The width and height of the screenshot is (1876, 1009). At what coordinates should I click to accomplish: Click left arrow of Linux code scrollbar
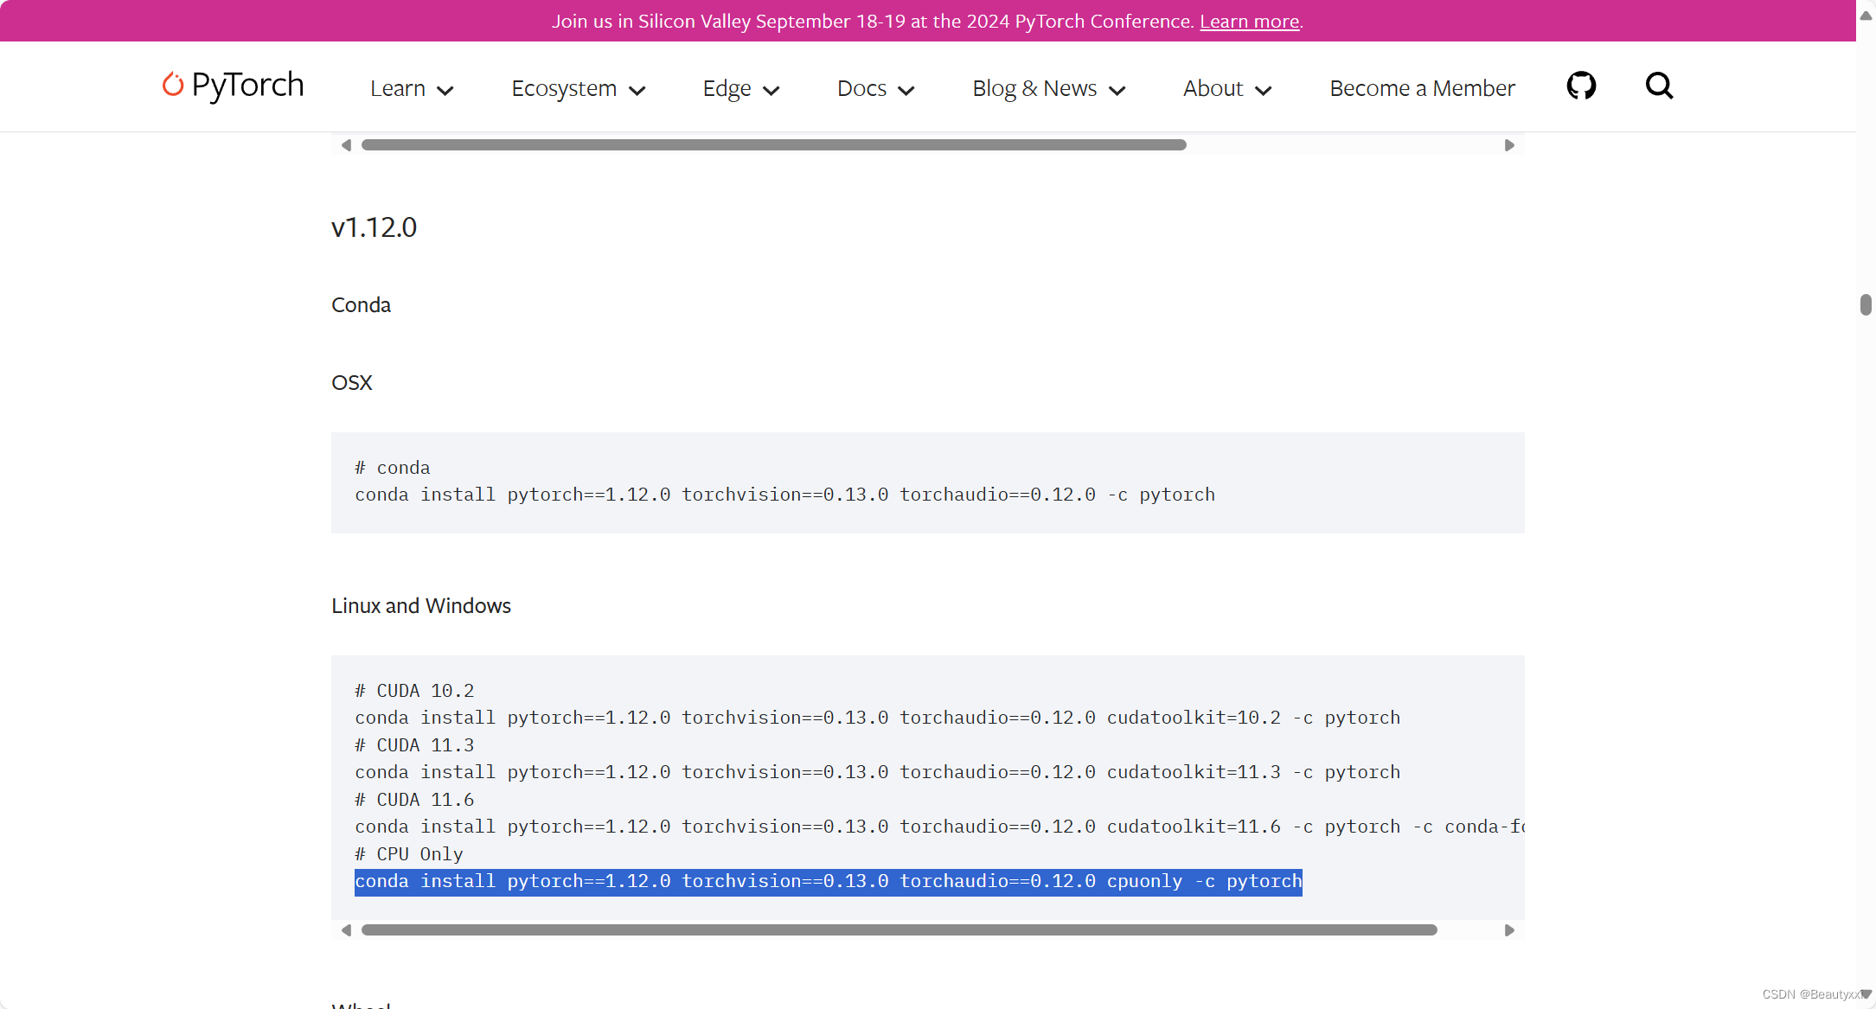pyautogui.click(x=346, y=930)
